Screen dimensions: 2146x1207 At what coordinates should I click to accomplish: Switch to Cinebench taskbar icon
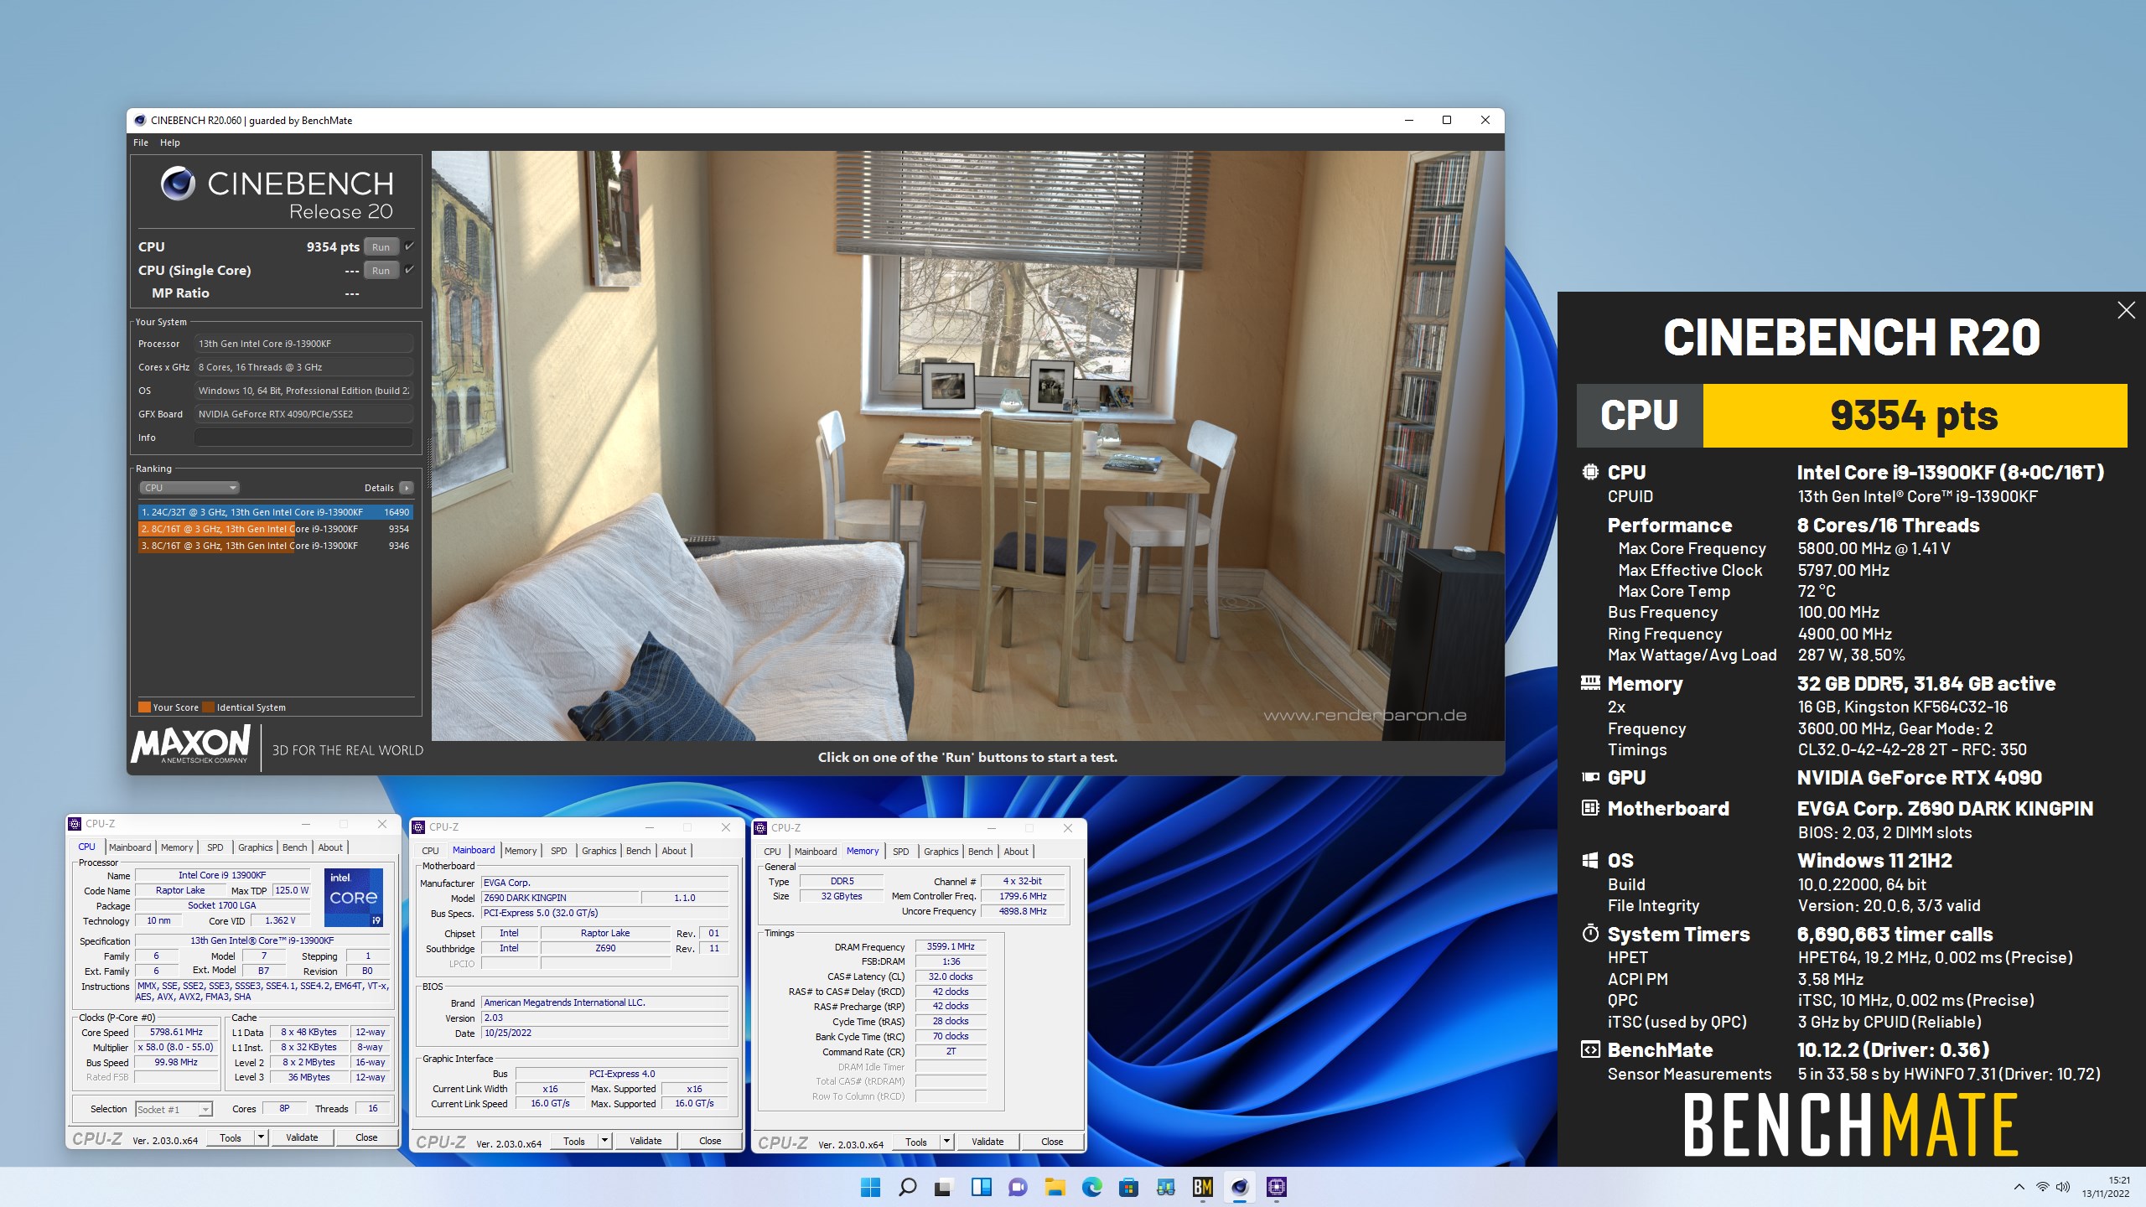point(1239,1187)
